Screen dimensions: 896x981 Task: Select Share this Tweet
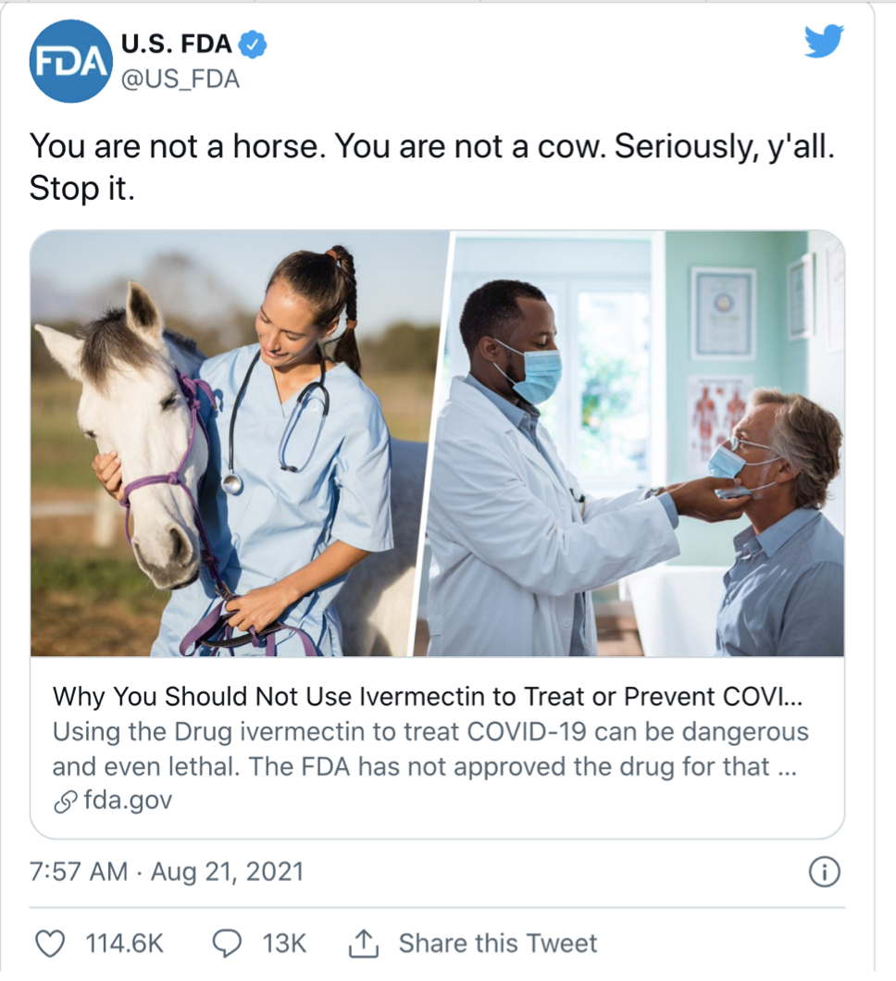coord(498,943)
